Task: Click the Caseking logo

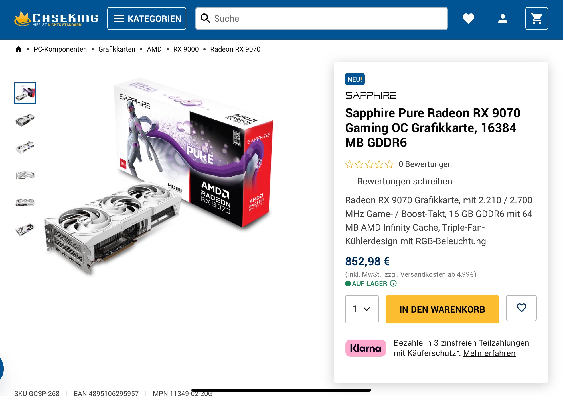Action: point(56,19)
